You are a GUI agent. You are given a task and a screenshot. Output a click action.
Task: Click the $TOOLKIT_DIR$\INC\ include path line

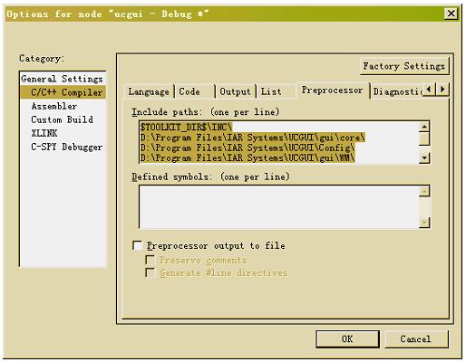186,127
